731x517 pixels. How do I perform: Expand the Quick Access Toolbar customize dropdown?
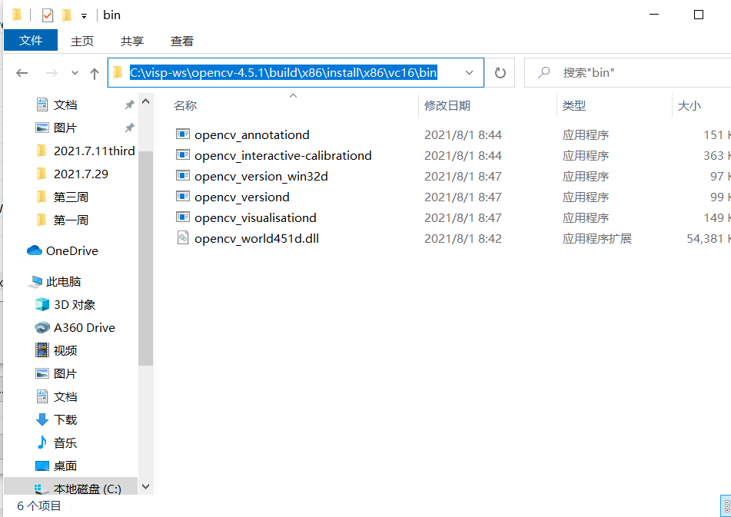point(85,14)
